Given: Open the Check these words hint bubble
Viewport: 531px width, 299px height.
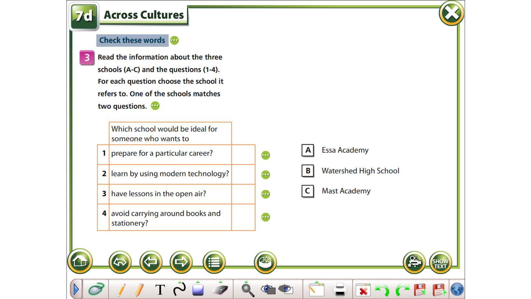Looking at the screenshot, I should point(174,40).
